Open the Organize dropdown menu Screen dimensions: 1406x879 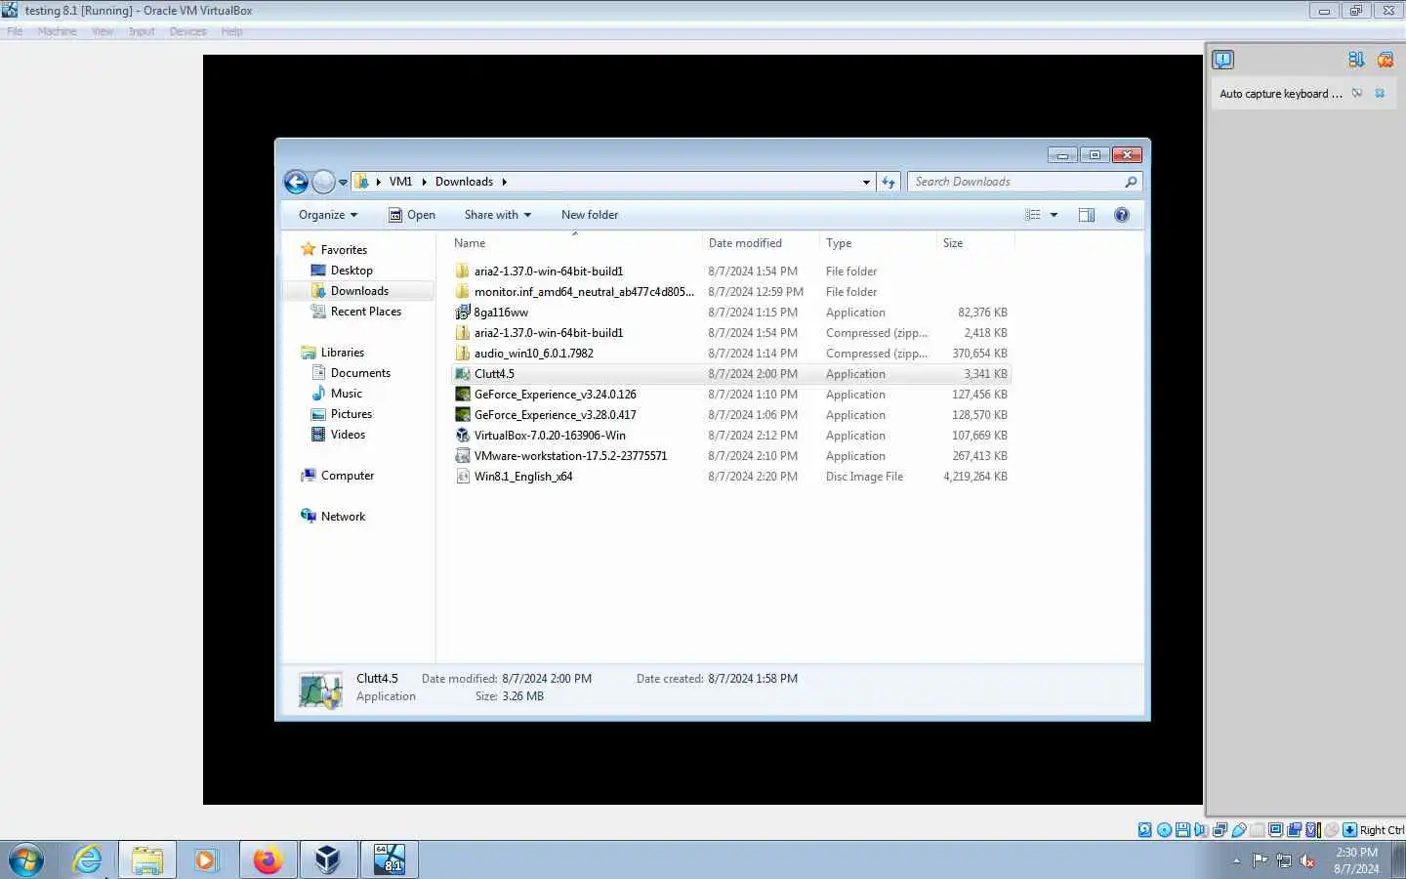click(328, 215)
